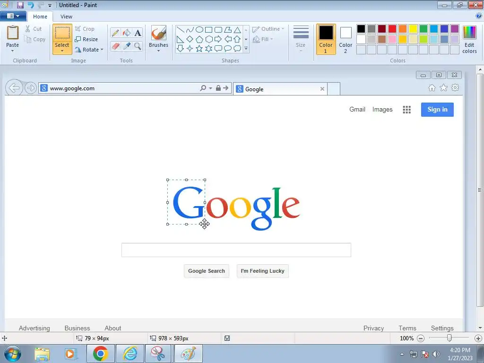Viewport: 484px width, 363px height.
Task: Activate the Color 2 box
Action: pos(346,39)
